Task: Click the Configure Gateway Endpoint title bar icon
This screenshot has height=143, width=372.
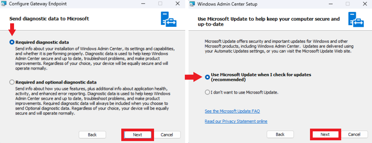Action: [4, 4]
